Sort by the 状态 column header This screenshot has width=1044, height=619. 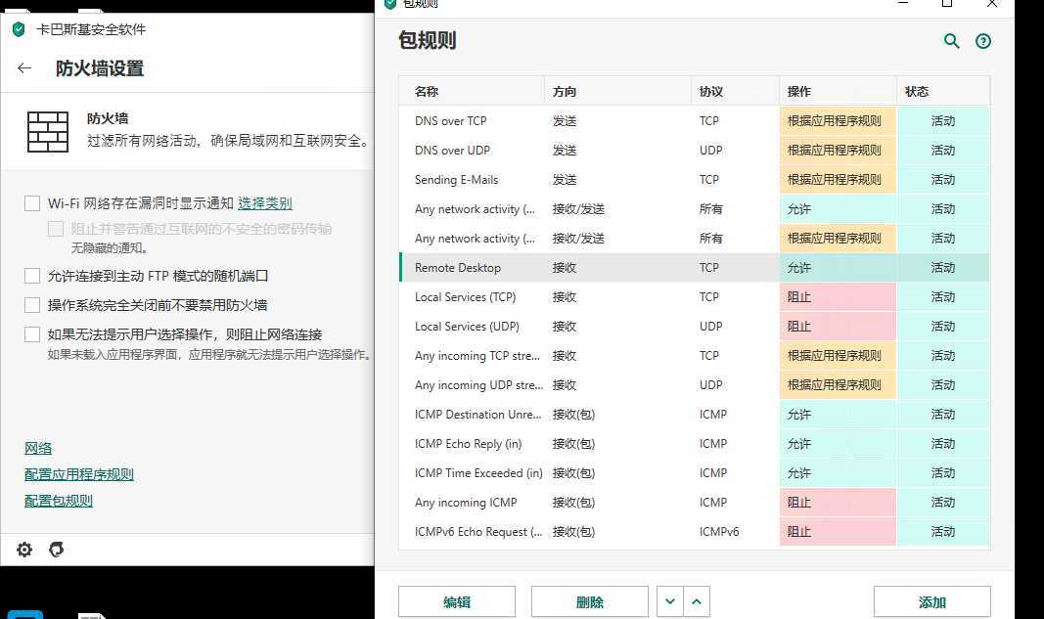[x=943, y=91]
